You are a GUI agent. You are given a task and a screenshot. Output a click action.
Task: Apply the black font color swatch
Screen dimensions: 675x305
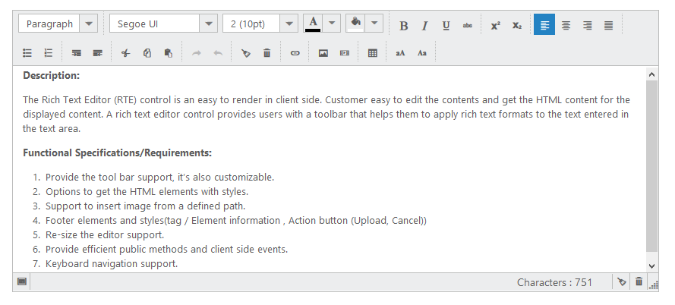[312, 24]
